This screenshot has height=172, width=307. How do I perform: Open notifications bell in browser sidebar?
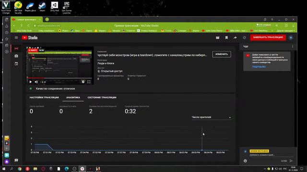7,26
